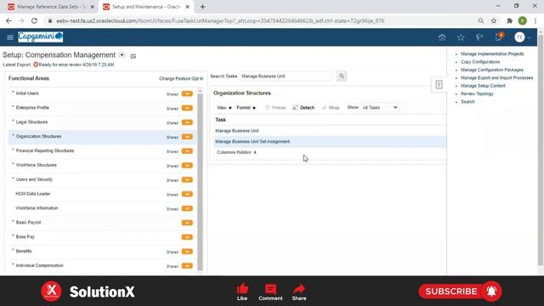This screenshot has width=544, height=306.
Task: Click the Functional Areas list scrollbar
Action: [x=200, y=181]
